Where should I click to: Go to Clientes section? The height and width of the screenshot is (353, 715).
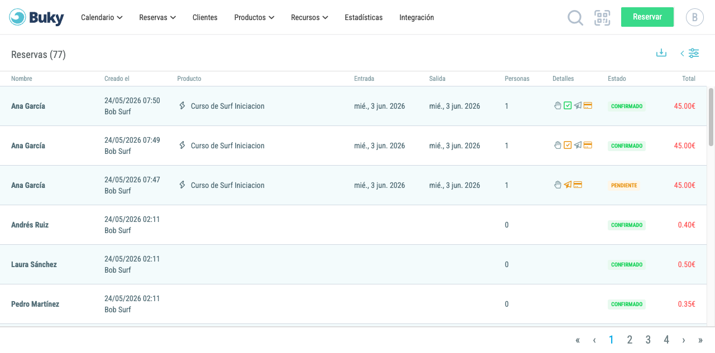[x=205, y=17]
